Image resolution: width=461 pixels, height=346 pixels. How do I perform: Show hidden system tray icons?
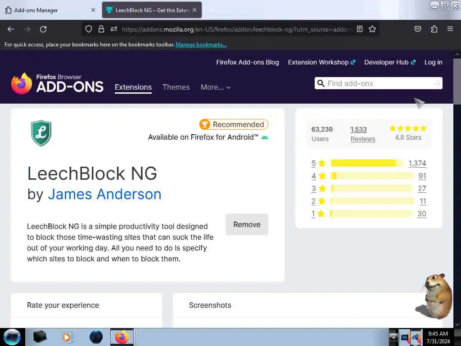pos(393,337)
